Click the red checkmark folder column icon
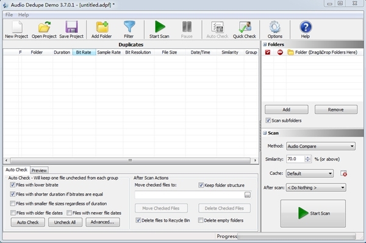Screen dimensions: 366x243 click(x=268, y=52)
